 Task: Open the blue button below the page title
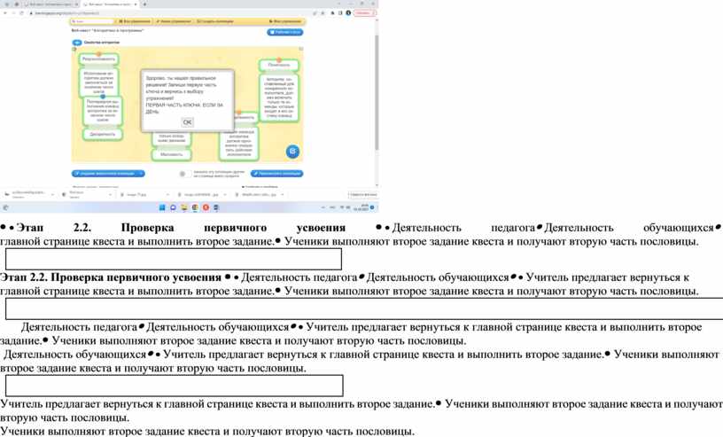click(284, 32)
